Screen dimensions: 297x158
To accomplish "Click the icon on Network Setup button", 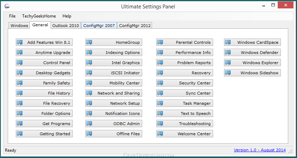I will [x=89, y=103].
